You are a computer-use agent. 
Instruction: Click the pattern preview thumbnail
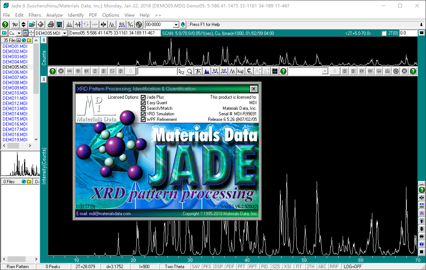[x=20, y=163]
